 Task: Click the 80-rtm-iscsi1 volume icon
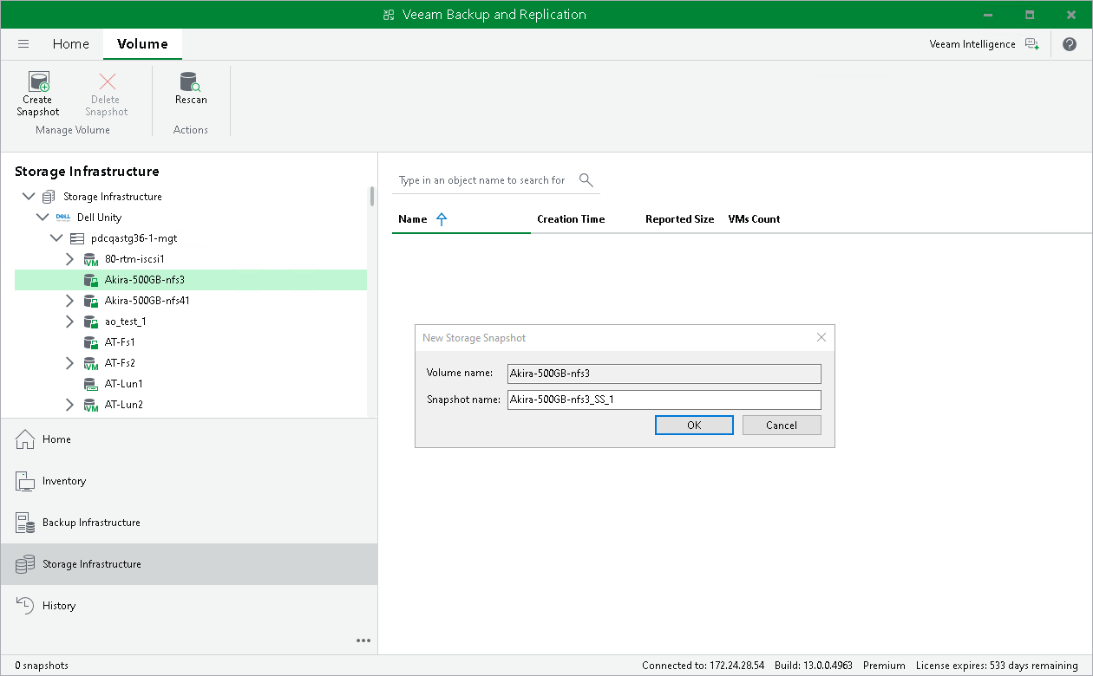point(90,259)
